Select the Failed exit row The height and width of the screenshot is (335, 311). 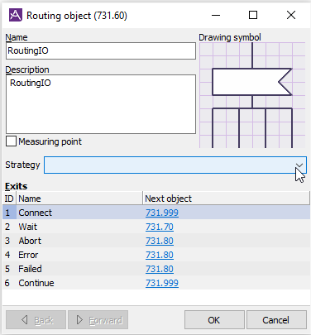point(156,269)
